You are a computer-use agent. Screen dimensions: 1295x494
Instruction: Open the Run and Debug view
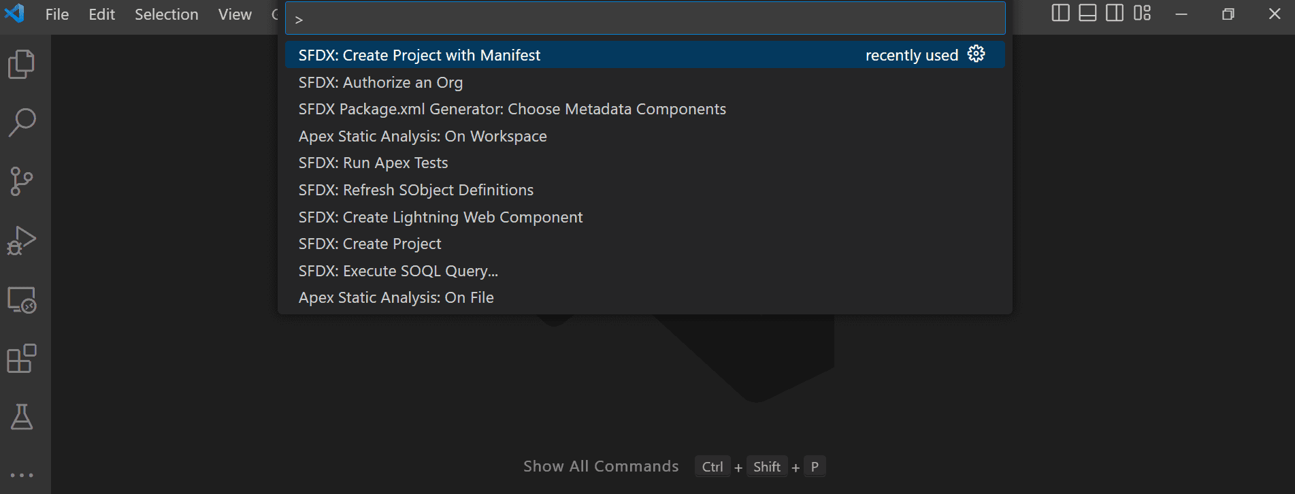coord(22,241)
